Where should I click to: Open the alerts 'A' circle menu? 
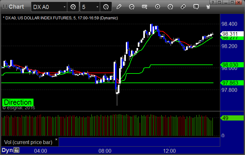170,7
